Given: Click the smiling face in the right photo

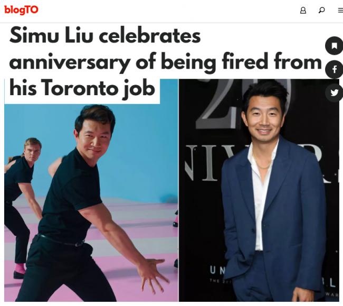Looking at the screenshot, I should click(x=264, y=119).
